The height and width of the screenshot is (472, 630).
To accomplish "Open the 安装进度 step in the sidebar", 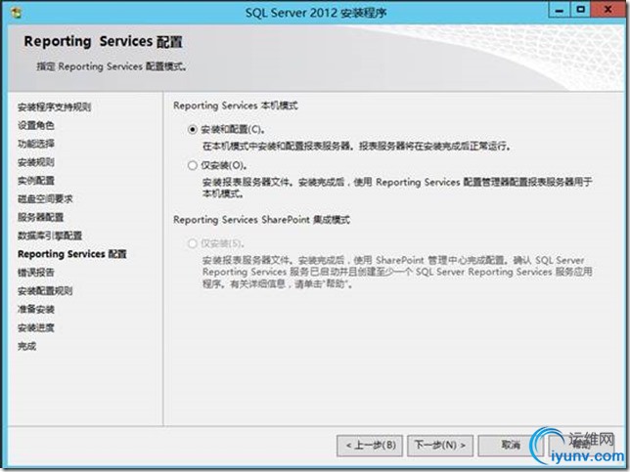I will [x=36, y=327].
